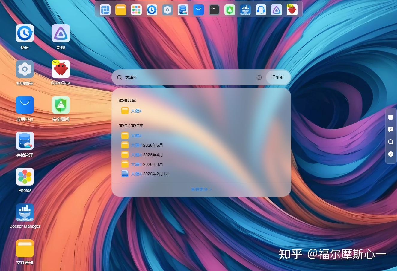Open the resource monitor icon in the right sidebar
The width and height of the screenshot is (397, 271).
(391, 117)
